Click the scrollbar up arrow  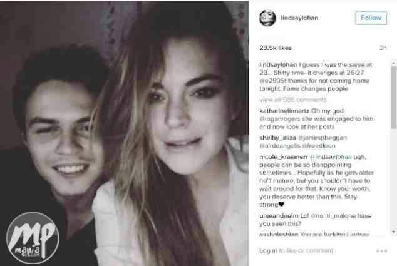pos(394,63)
